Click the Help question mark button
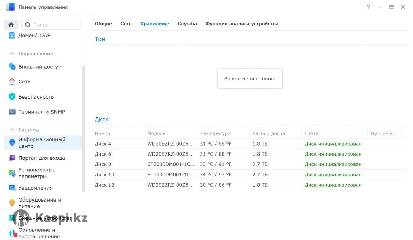Screen dimensions: 413x240 pos(369,7)
